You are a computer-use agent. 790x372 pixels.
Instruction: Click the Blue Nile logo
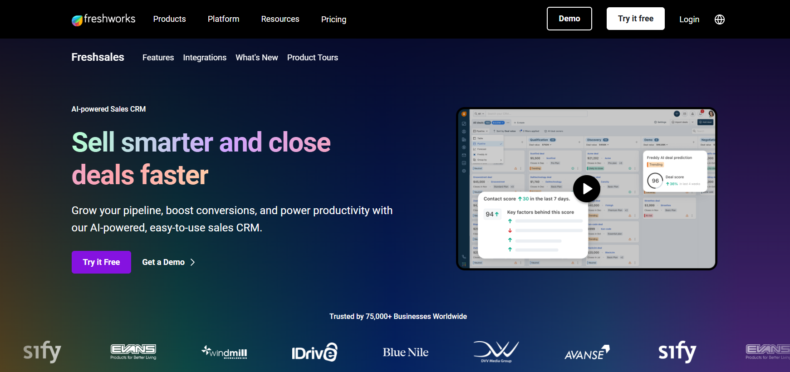pyautogui.click(x=405, y=352)
